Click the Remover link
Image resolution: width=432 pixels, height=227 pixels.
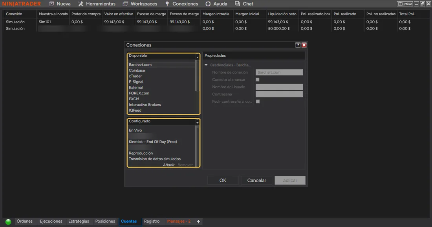185,165
